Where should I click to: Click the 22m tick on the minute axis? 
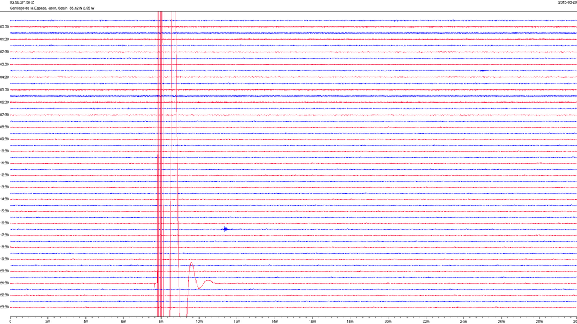426,322
